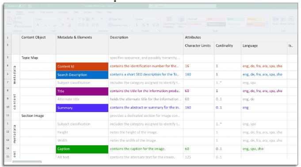Apply the Neutral cell style
This screenshot has height=167, width=301.
(255, 19)
